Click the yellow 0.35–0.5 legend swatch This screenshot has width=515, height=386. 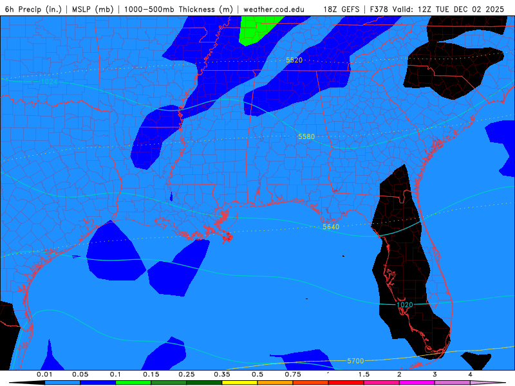click(x=239, y=383)
